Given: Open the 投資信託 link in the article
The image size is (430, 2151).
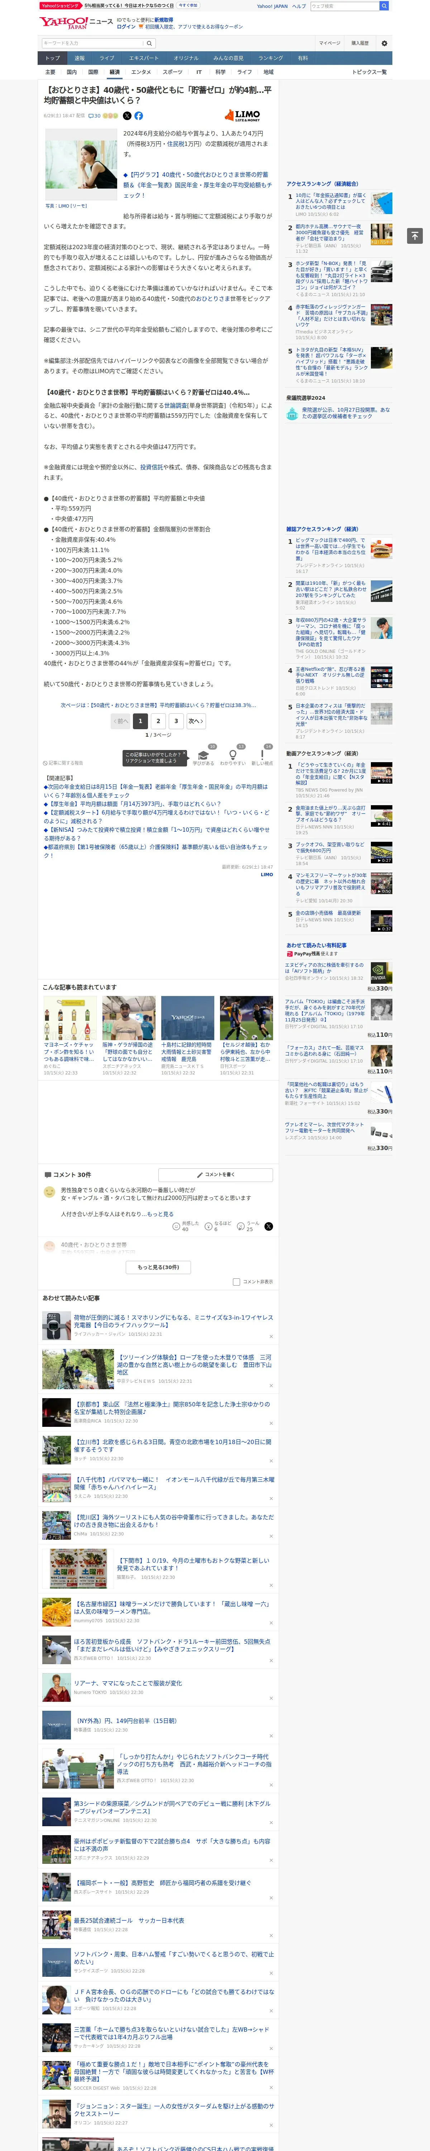Looking at the screenshot, I should [151, 467].
